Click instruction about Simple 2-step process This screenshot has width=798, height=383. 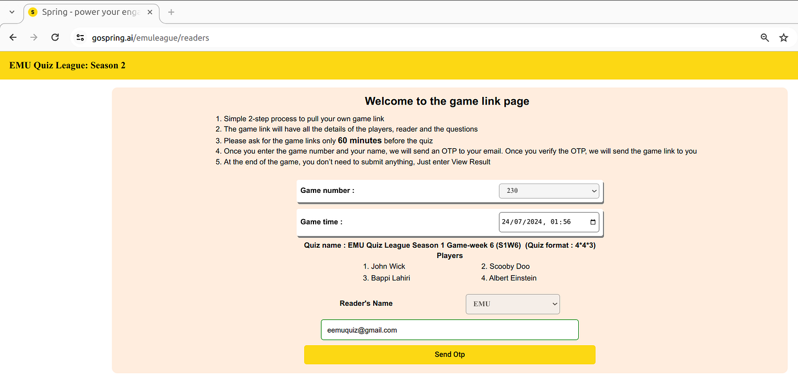(x=304, y=118)
